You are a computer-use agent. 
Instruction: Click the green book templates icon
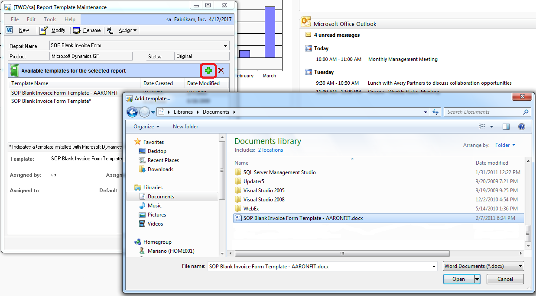(x=15, y=70)
